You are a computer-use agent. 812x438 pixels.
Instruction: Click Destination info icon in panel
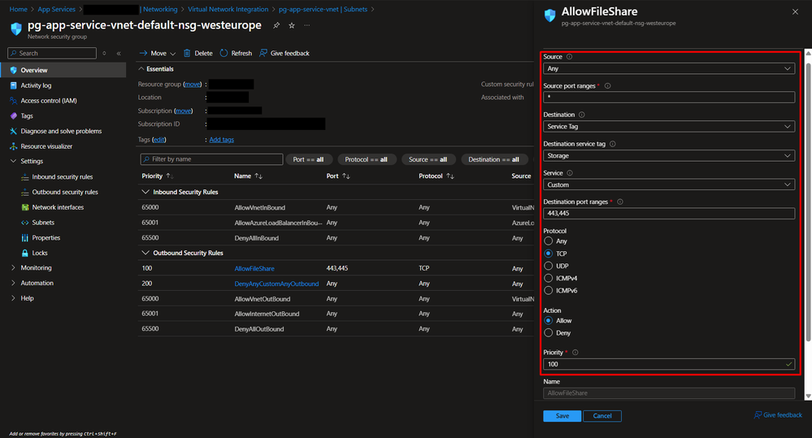(581, 115)
